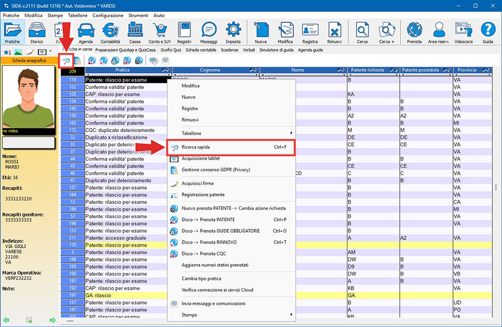This screenshot has width=502, height=327.
Task: Click the Prenota globe icon
Action: (414, 32)
